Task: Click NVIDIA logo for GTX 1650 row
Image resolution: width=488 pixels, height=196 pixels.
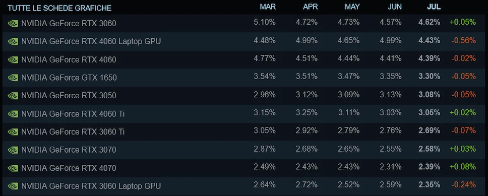Action: click(13, 78)
